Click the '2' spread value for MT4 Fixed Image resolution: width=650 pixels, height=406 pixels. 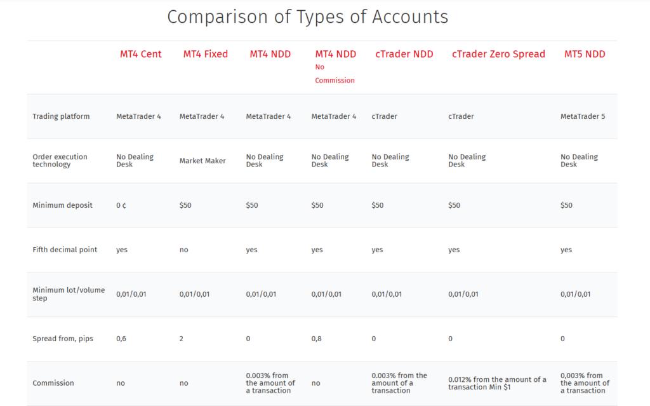(x=181, y=339)
